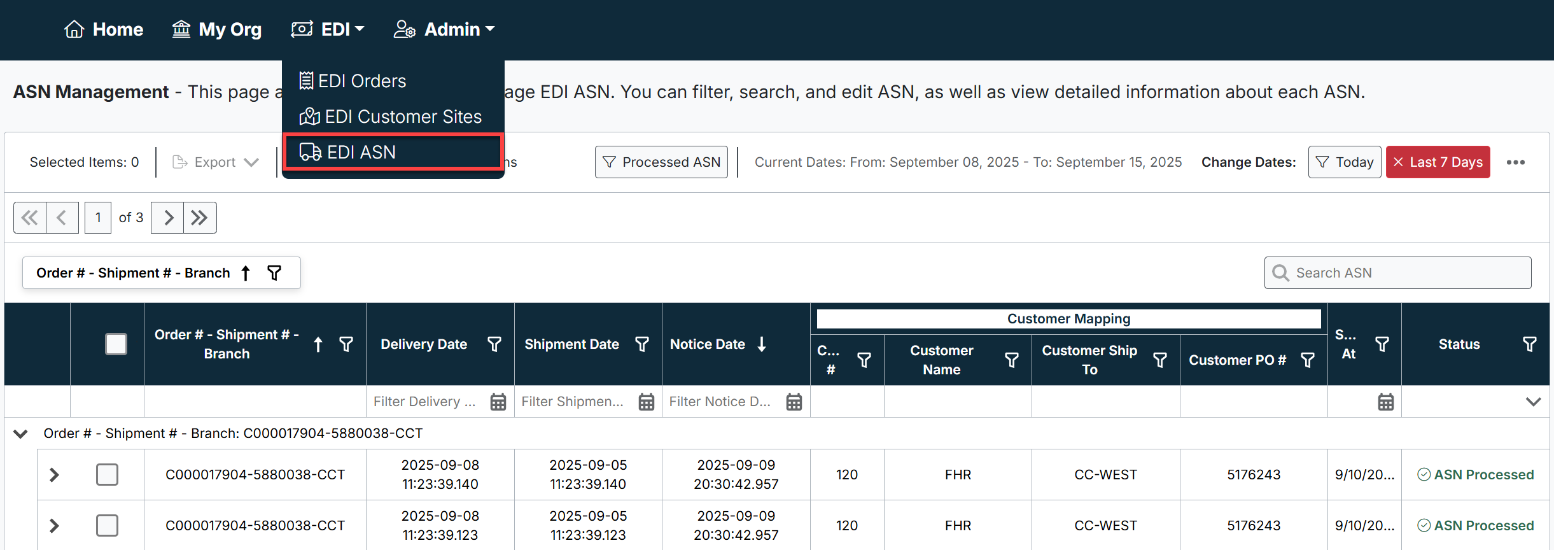Open the three-dot more options menu
Image resolution: width=1554 pixels, height=550 pixels.
pos(1515,162)
